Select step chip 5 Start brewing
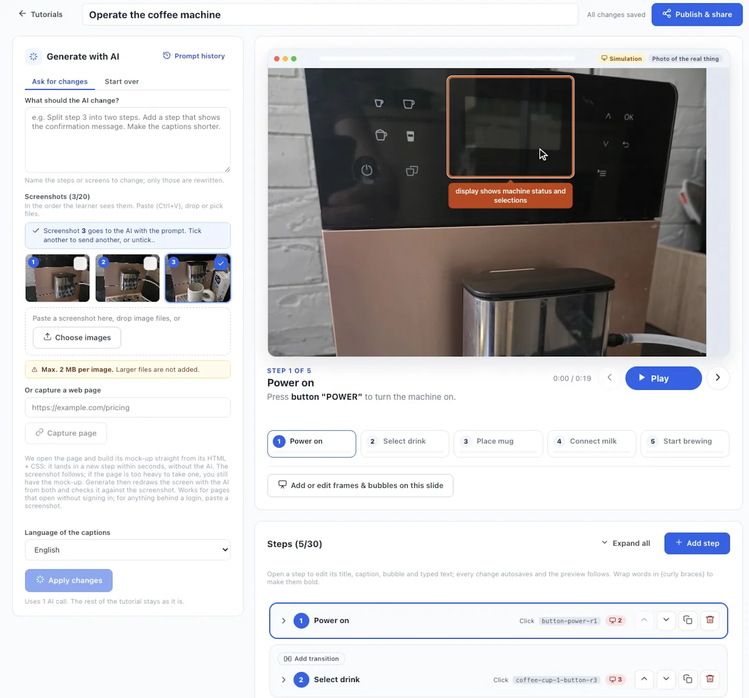This screenshot has width=749, height=698. pyautogui.click(x=685, y=443)
